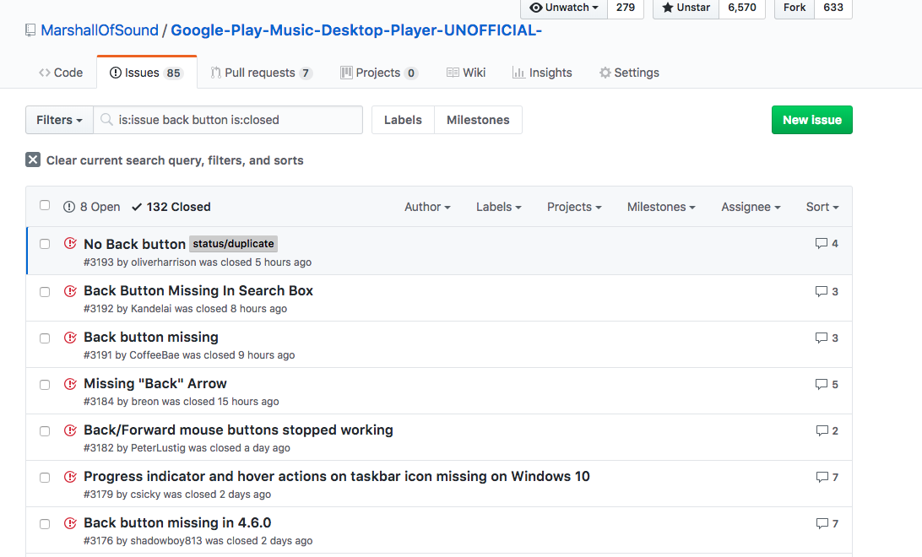Click the closed-issue icon for issue #3191

coord(71,338)
